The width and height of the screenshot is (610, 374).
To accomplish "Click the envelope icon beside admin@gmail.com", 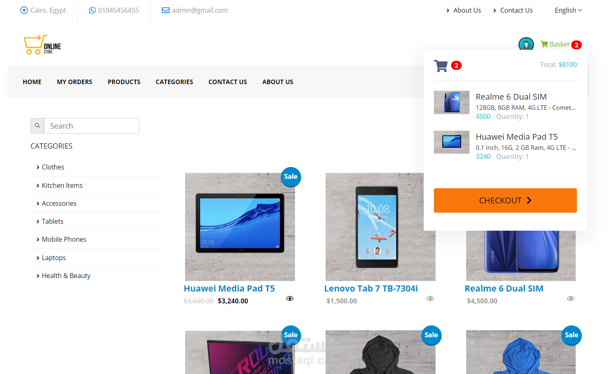I will point(165,10).
